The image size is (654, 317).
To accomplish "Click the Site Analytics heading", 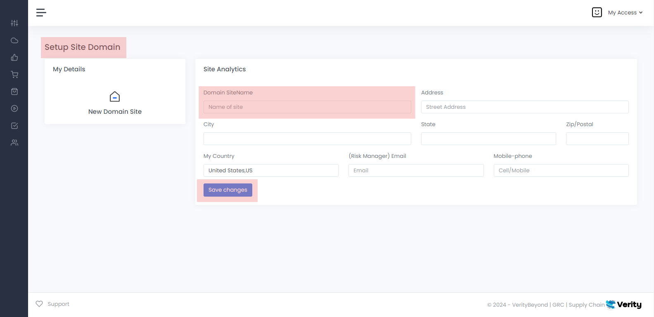I will click(x=225, y=69).
